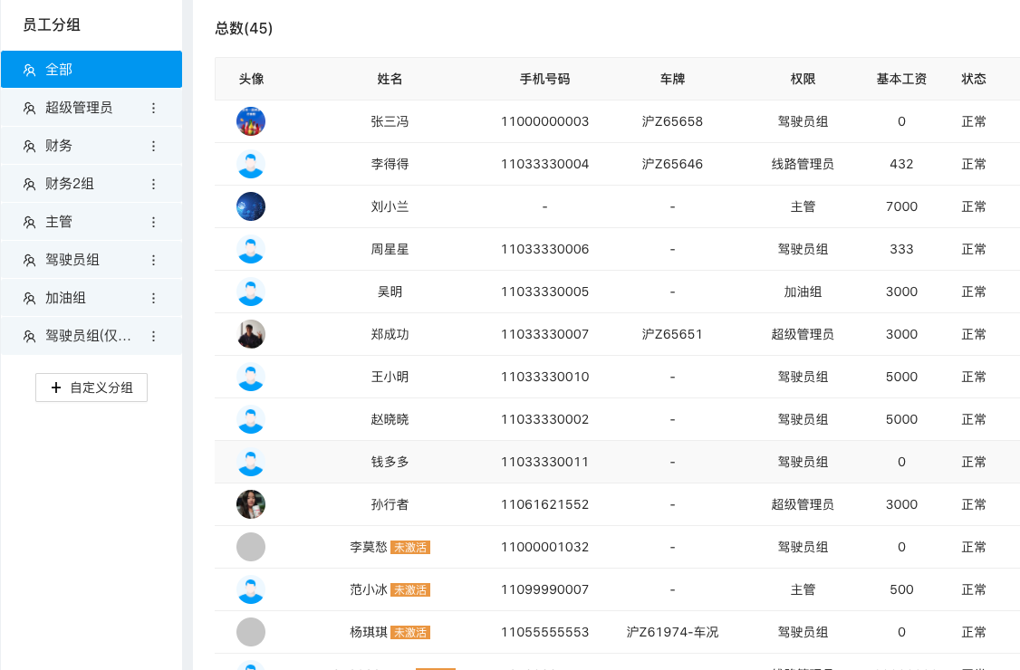Click license plate 沪Z65651
The width and height of the screenshot is (1020, 670).
672,334
